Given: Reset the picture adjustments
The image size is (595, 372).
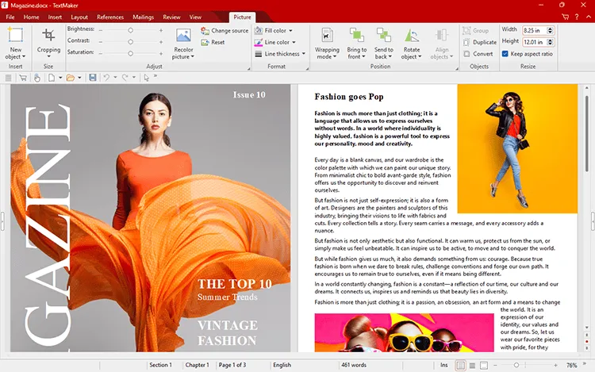Looking at the screenshot, I should 213,43.
